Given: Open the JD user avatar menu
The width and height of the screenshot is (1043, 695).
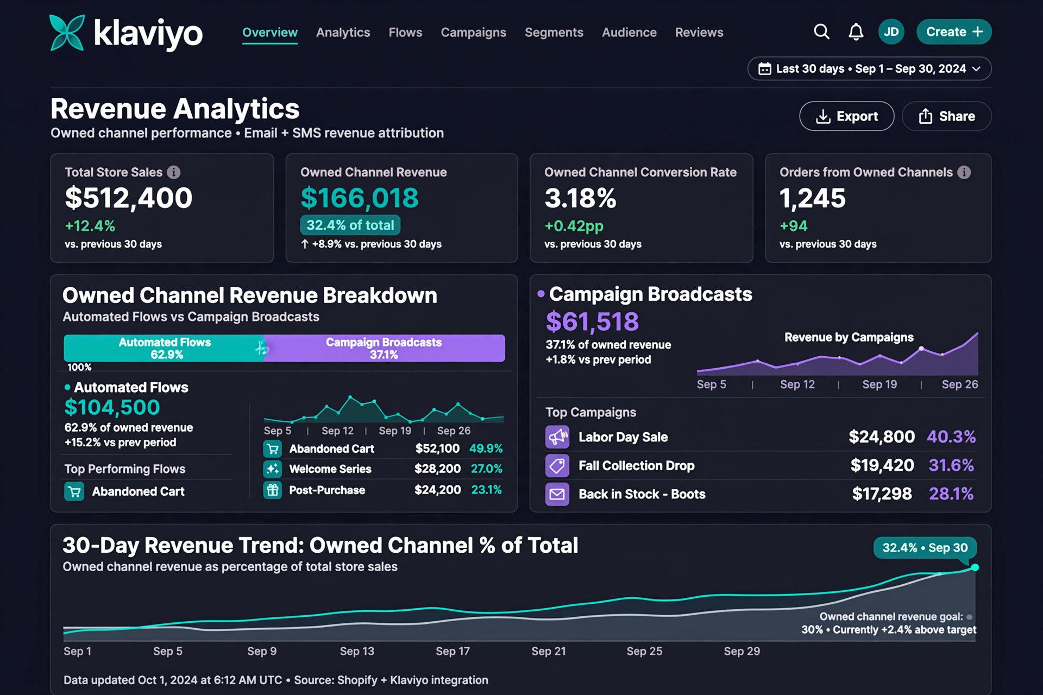Looking at the screenshot, I should (x=891, y=32).
